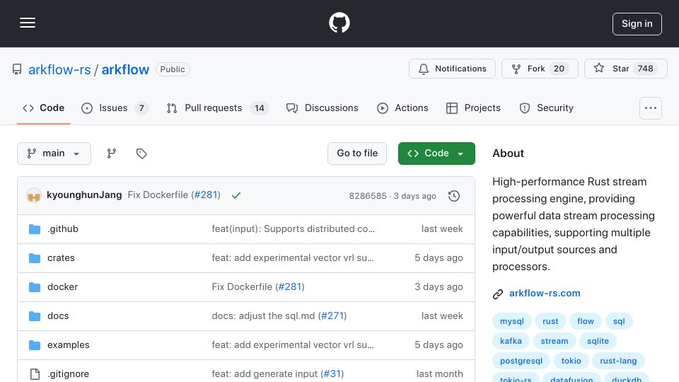Select the stream topic tag
The width and height of the screenshot is (679, 382).
555,341
